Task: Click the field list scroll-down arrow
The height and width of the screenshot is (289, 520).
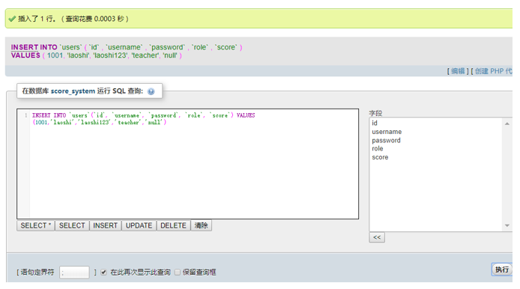Action: [x=507, y=225]
